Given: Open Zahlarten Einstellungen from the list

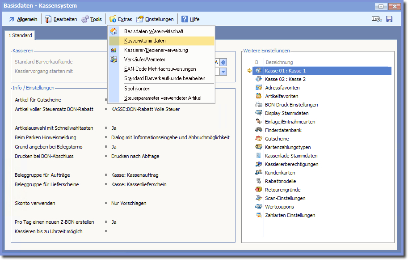Looking at the screenshot, I should pyautogui.click(x=290, y=215).
